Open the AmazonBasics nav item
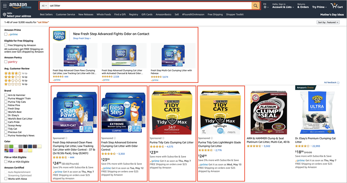 [164, 14]
